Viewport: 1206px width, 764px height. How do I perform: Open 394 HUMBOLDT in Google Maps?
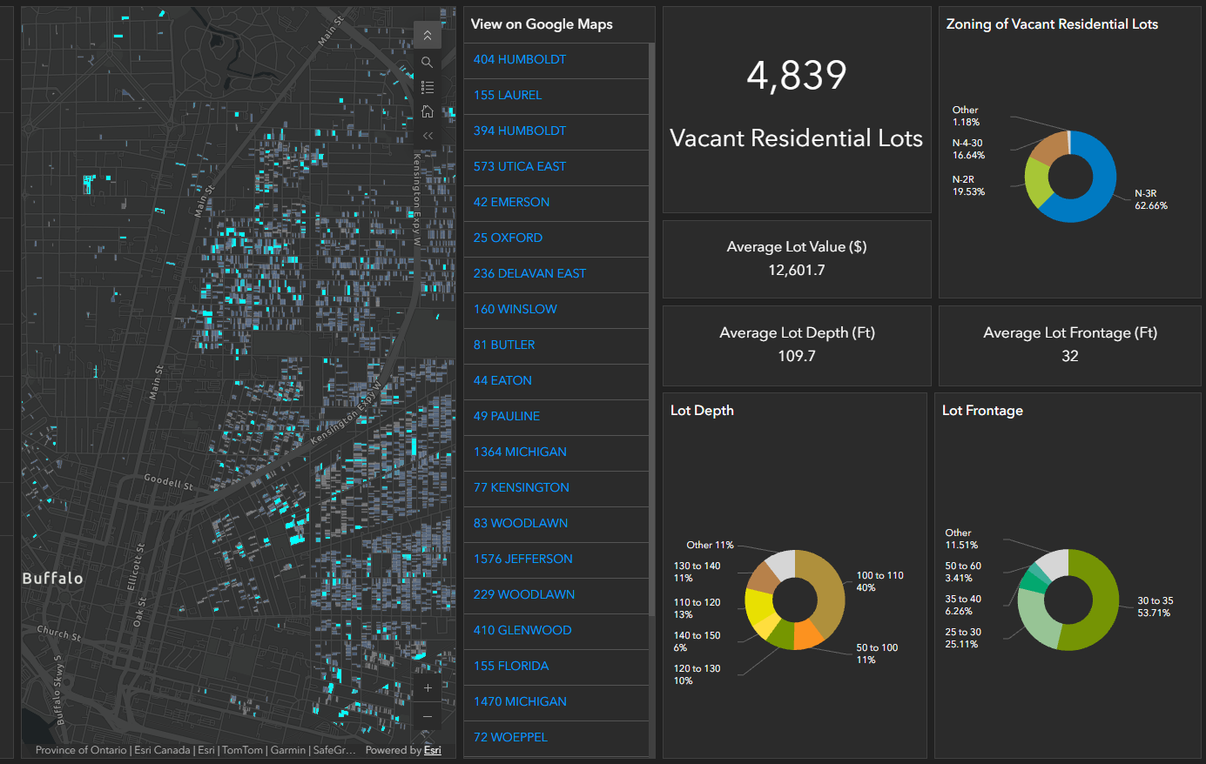click(520, 131)
